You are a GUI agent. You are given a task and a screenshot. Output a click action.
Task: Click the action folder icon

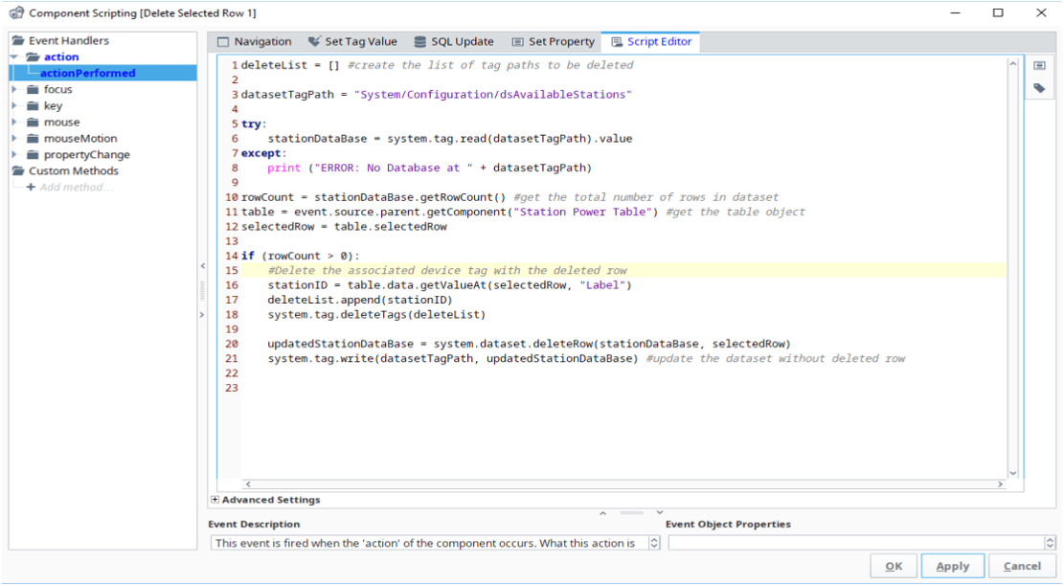point(34,57)
